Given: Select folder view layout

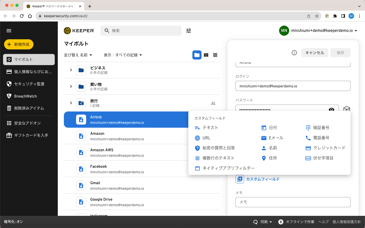Looking at the screenshot, I should tap(197, 55).
